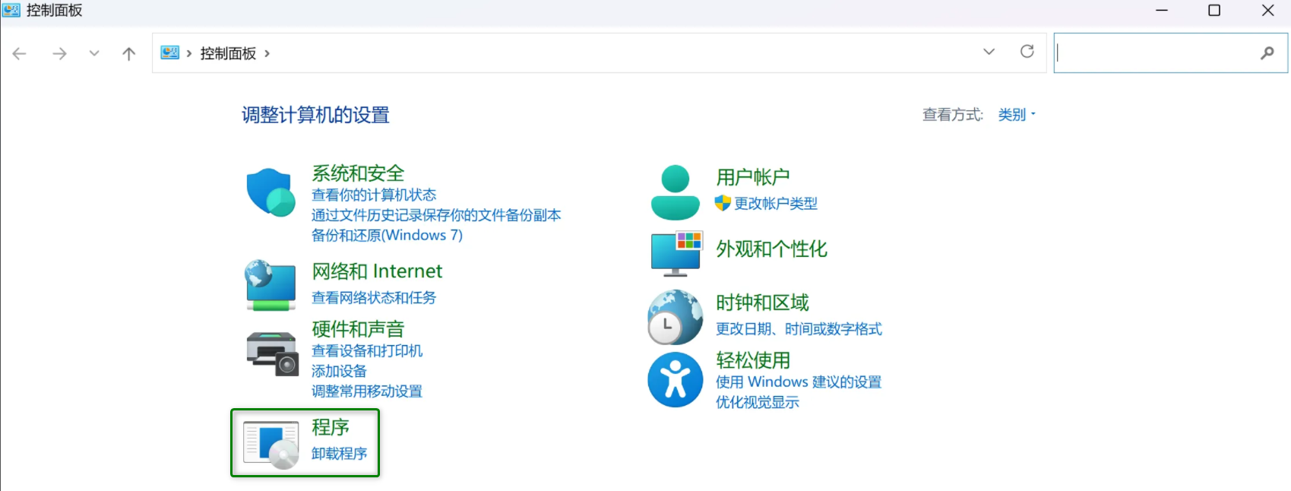This screenshot has width=1291, height=491.
Task: Open the 用户帐户 heading link
Action: pyautogui.click(x=753, y=177)
